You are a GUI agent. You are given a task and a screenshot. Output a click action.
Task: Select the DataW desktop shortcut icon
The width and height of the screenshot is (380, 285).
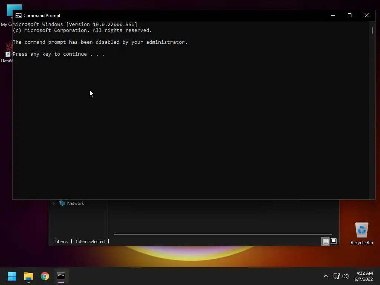[x=7, y=52]
